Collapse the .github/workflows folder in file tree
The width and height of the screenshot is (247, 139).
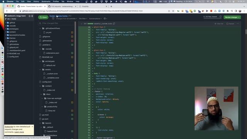coord(40,28)
